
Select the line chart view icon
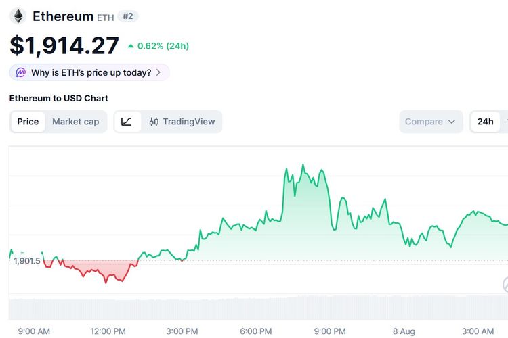click(127, 122)
